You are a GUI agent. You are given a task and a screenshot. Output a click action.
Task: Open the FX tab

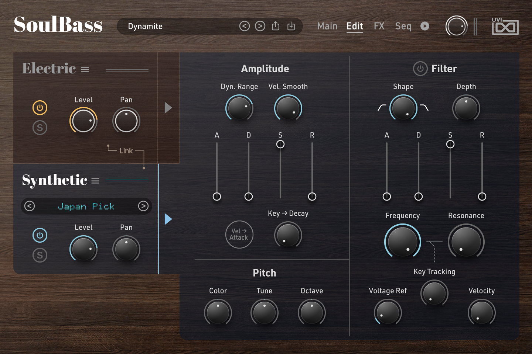(x=379, y=26)
